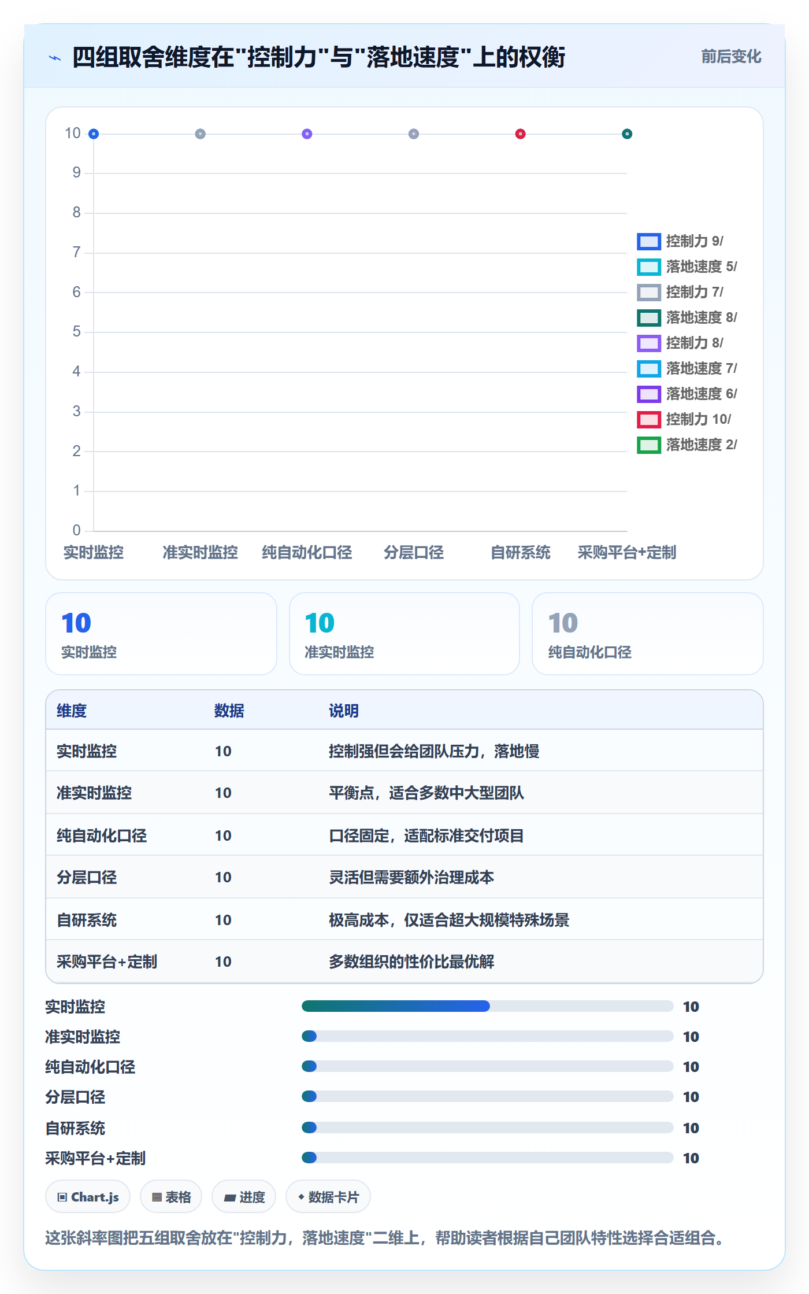Select the chart point above 分层口径
The image size is (809, 1294).
click(x=414, y=134)
